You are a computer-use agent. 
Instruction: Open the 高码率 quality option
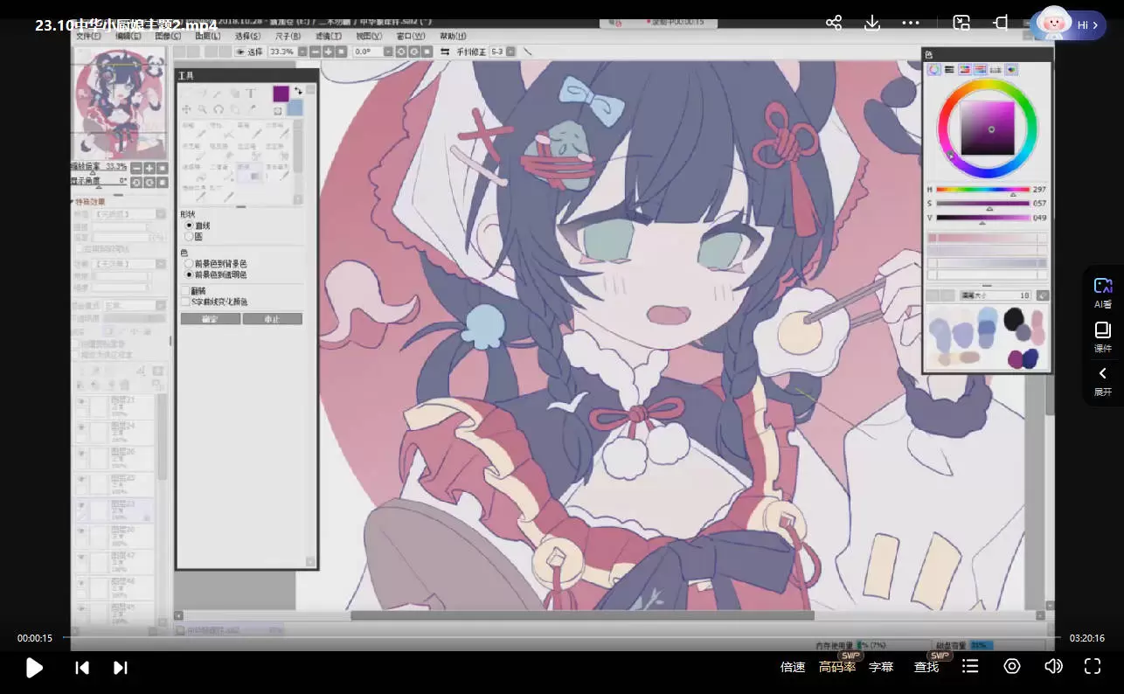837,667
